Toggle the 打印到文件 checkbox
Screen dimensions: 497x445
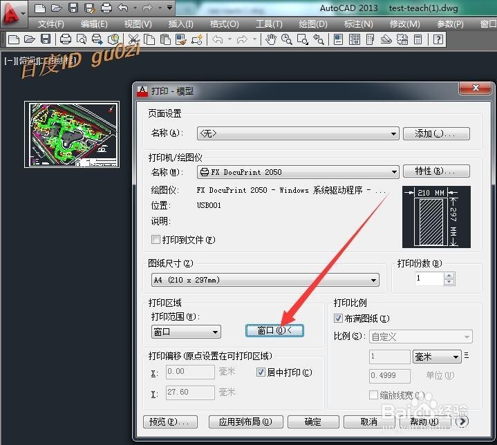coord(156,239)
